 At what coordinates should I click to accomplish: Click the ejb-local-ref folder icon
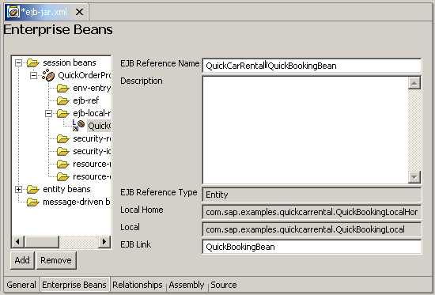click(63, 113)
